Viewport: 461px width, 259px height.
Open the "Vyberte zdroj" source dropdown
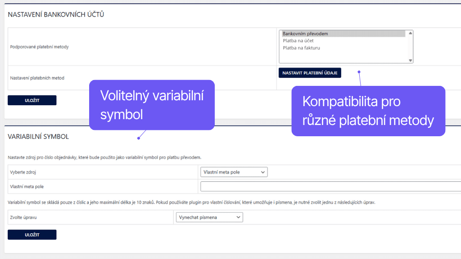click(x=234, y=172)
